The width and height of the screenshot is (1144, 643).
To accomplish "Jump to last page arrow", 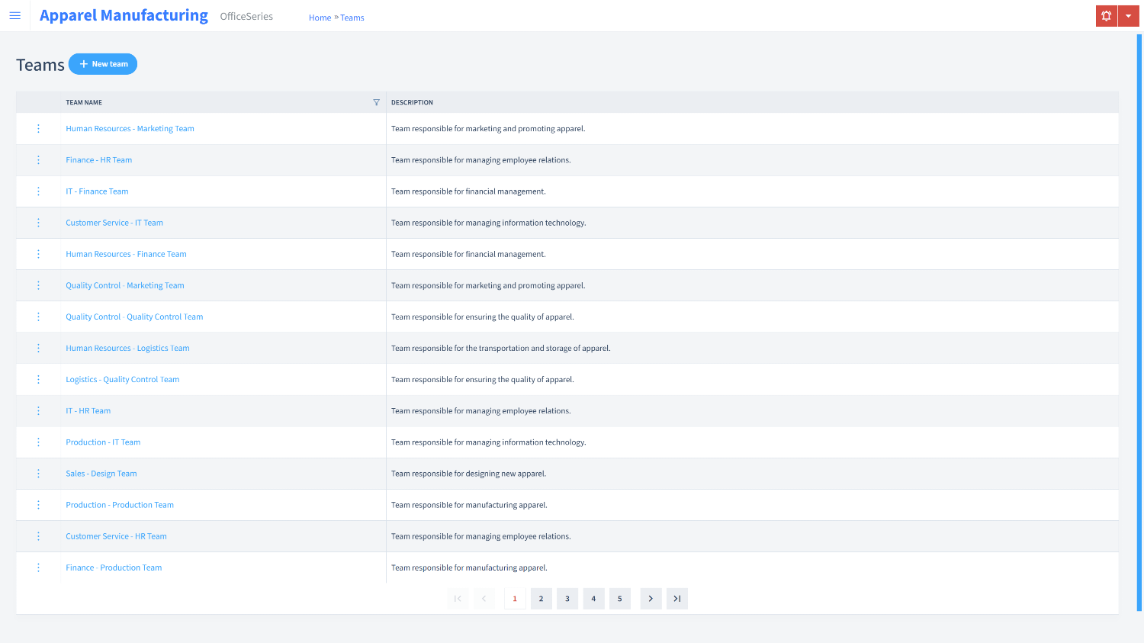I will [x=676, y=599].
